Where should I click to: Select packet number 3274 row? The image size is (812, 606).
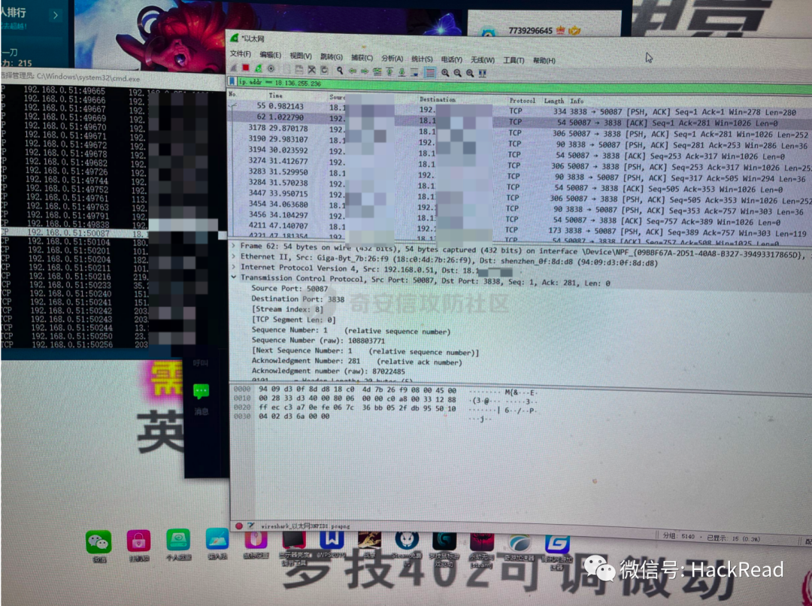tap(520, 163)
